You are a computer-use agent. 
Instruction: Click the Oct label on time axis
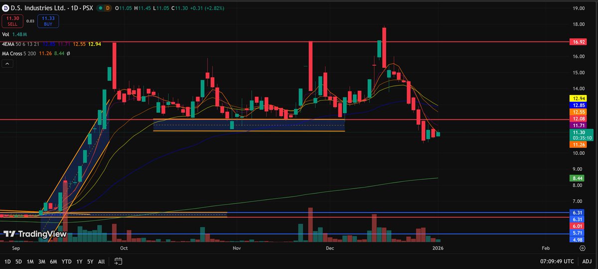[124, 248]
